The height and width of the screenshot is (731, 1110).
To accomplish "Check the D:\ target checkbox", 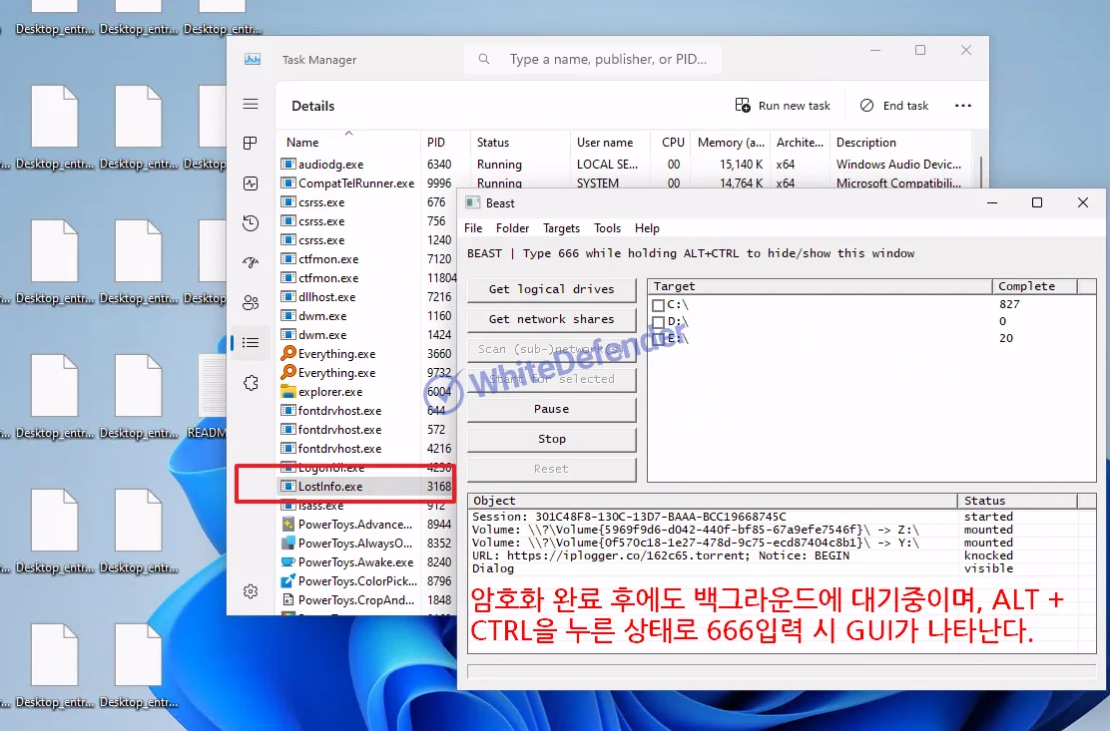I will click(x=658, y=322).
